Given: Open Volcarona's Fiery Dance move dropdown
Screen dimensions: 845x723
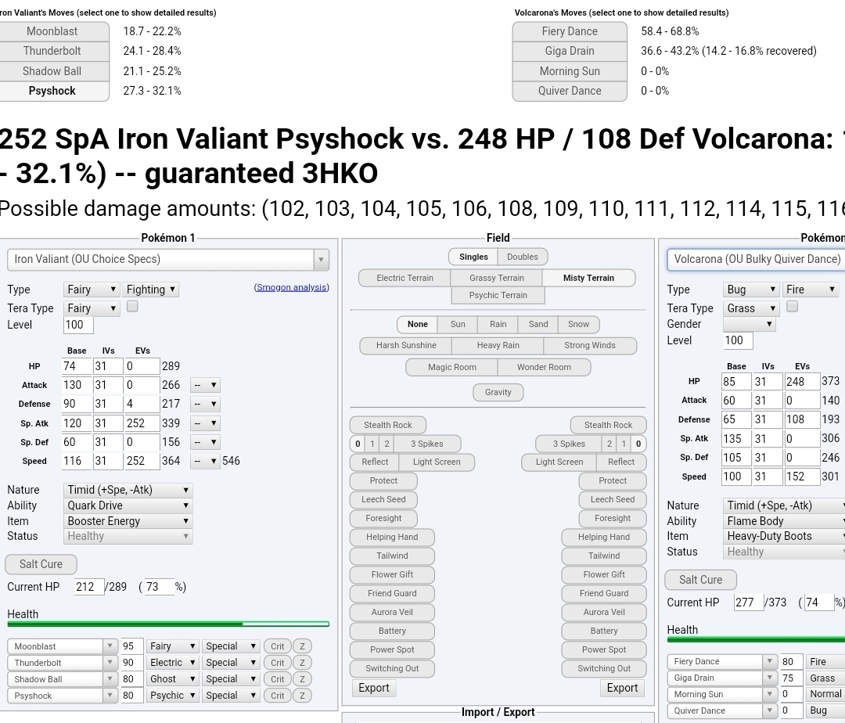Looking at the screenshot, I should coord(721,662).
